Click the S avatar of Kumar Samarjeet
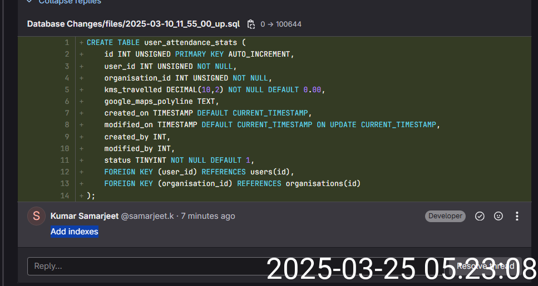This screenshot has width=538, height=286. 37,216
